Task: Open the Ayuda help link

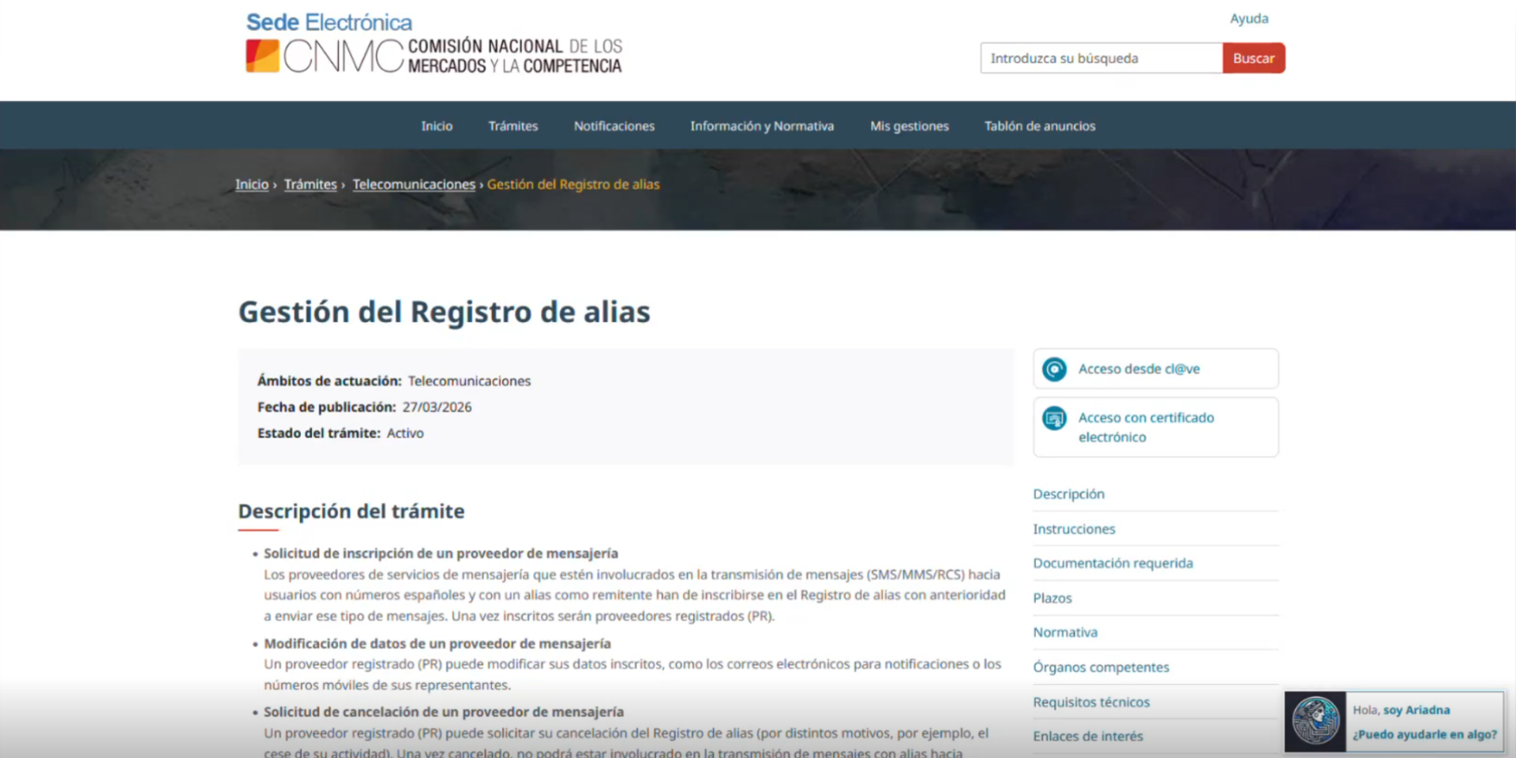Action: point(1249,18)
